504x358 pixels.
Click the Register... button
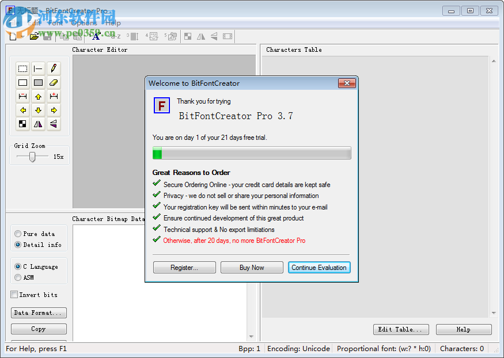click(x=184, y=268)
